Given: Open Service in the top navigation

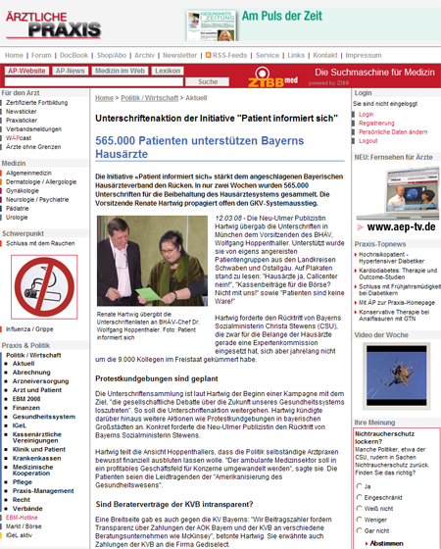Looking at the screenshot, I should pyautogui.click(x=268, y=55).
